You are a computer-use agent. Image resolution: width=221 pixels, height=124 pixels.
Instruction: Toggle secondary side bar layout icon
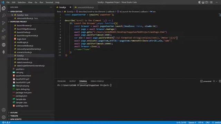pyautogui.click(x=206, y=2)
